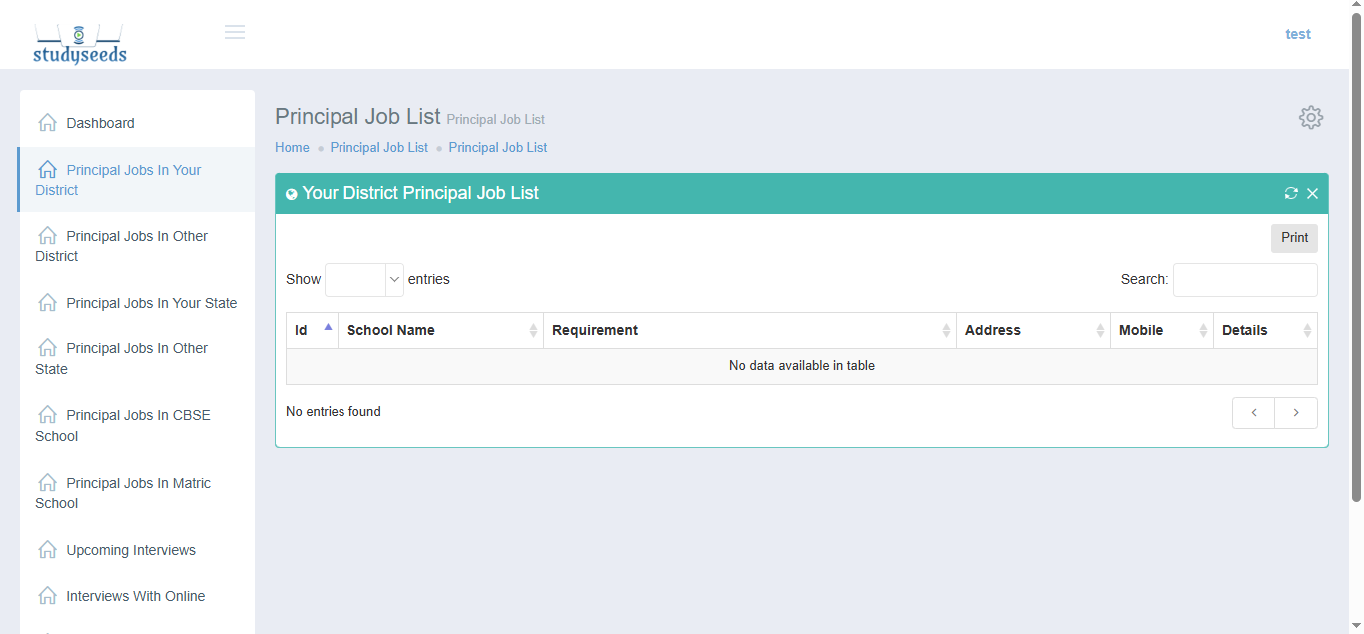Sort table by School Name column
The height and width of the screenshot is (634, 1364).
click(x=439, y=330)
